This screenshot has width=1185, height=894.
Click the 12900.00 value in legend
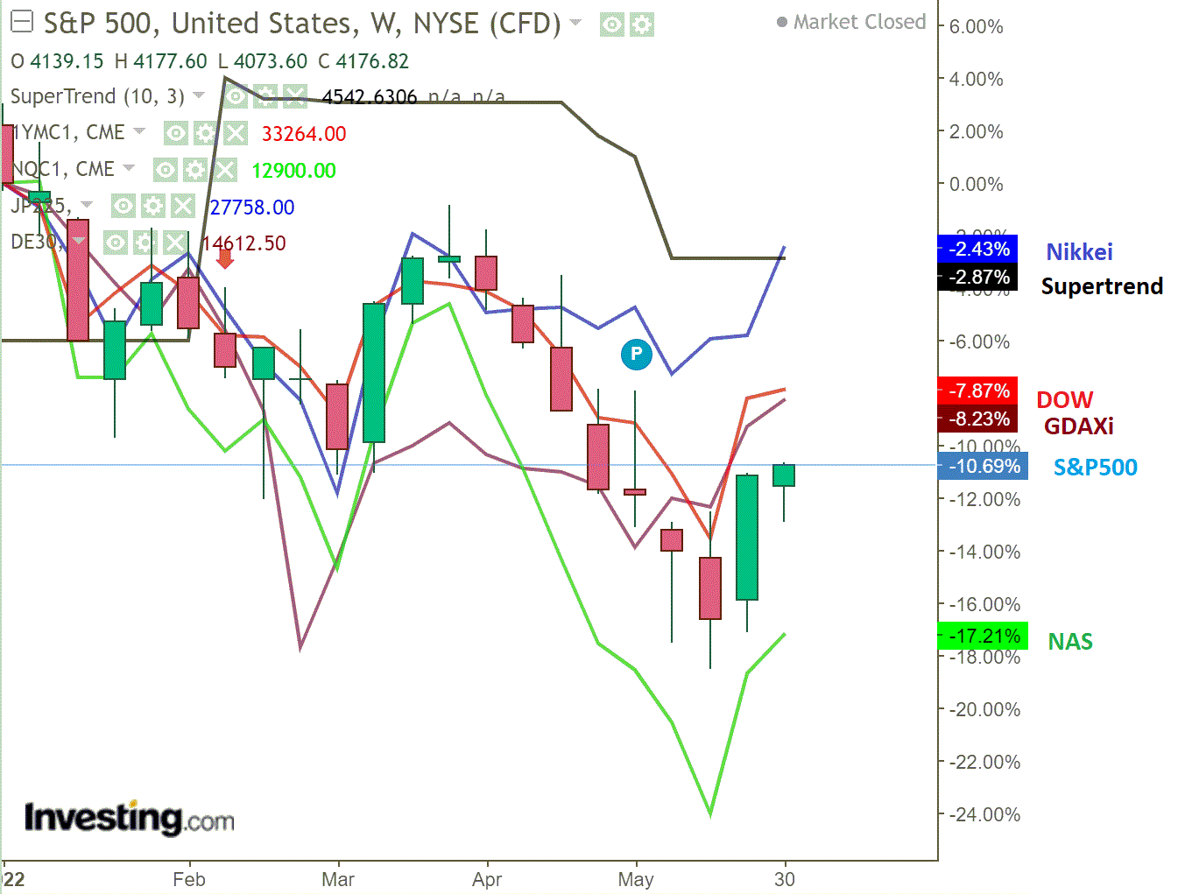coord(293,171)
